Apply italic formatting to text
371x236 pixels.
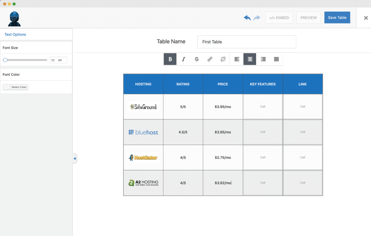[183, 59]
